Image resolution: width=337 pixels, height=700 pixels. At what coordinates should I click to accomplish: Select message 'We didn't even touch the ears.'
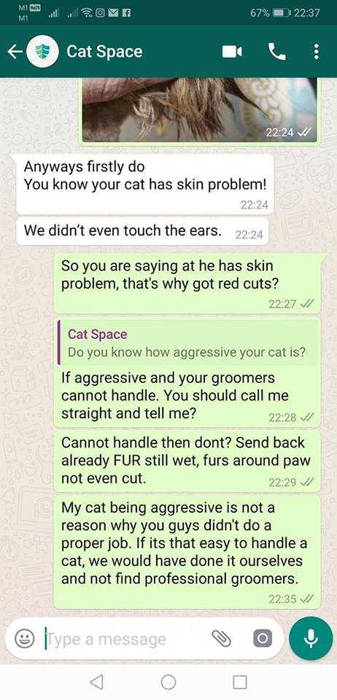142,231
